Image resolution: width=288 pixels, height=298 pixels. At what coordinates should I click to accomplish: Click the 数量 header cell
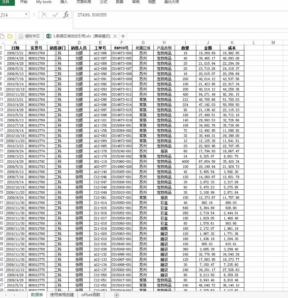click(185, 48)
